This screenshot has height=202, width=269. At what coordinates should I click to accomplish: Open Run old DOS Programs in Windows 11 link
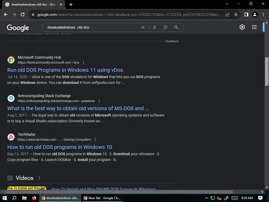tap(65, 70)
